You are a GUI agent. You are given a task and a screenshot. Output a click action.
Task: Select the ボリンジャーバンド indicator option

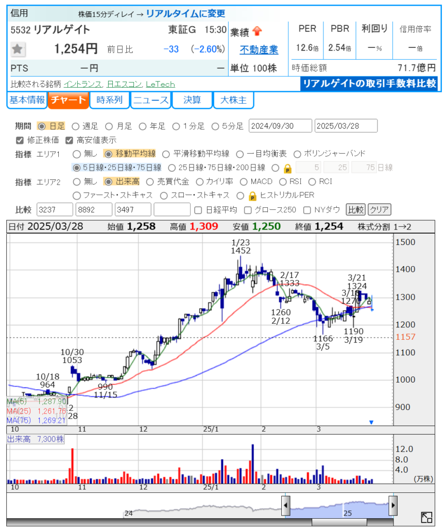click(x=297, y=154)
